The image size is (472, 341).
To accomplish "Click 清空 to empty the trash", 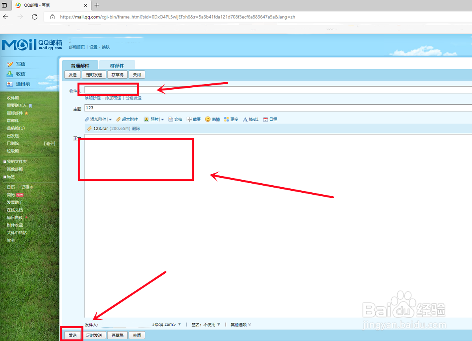I will [50, 143].
